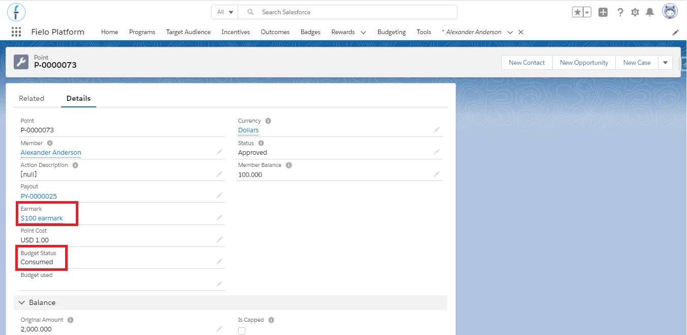The width and height of the screenshot is (687, 335).
Task: Edit the Earmark field pencil icon
Action: point(219,217)
